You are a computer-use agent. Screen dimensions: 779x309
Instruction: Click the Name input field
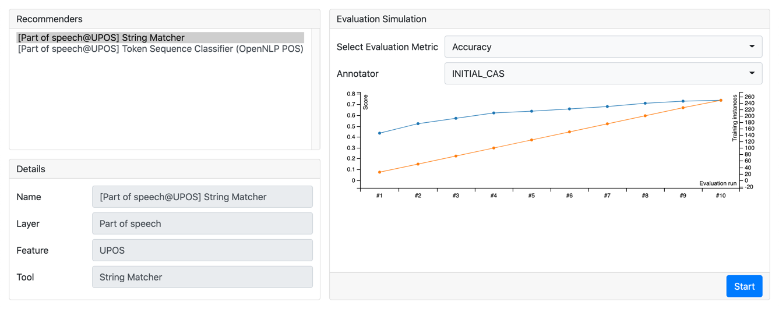click(202, 197)
